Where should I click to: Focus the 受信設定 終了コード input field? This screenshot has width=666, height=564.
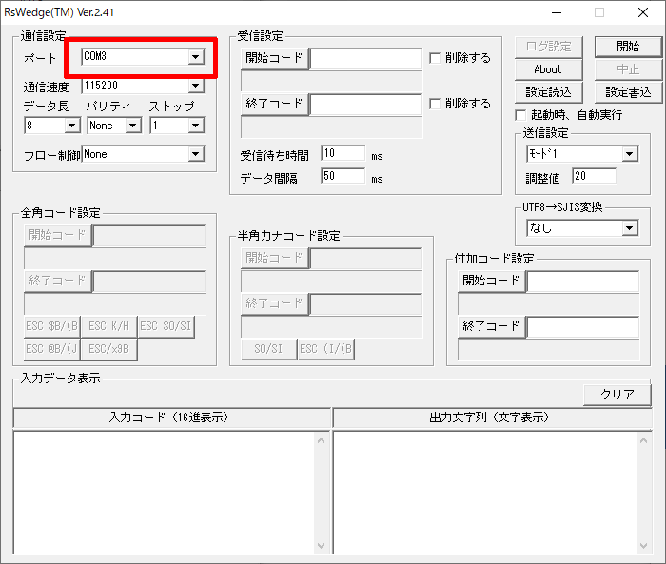(x=366, y=105)
